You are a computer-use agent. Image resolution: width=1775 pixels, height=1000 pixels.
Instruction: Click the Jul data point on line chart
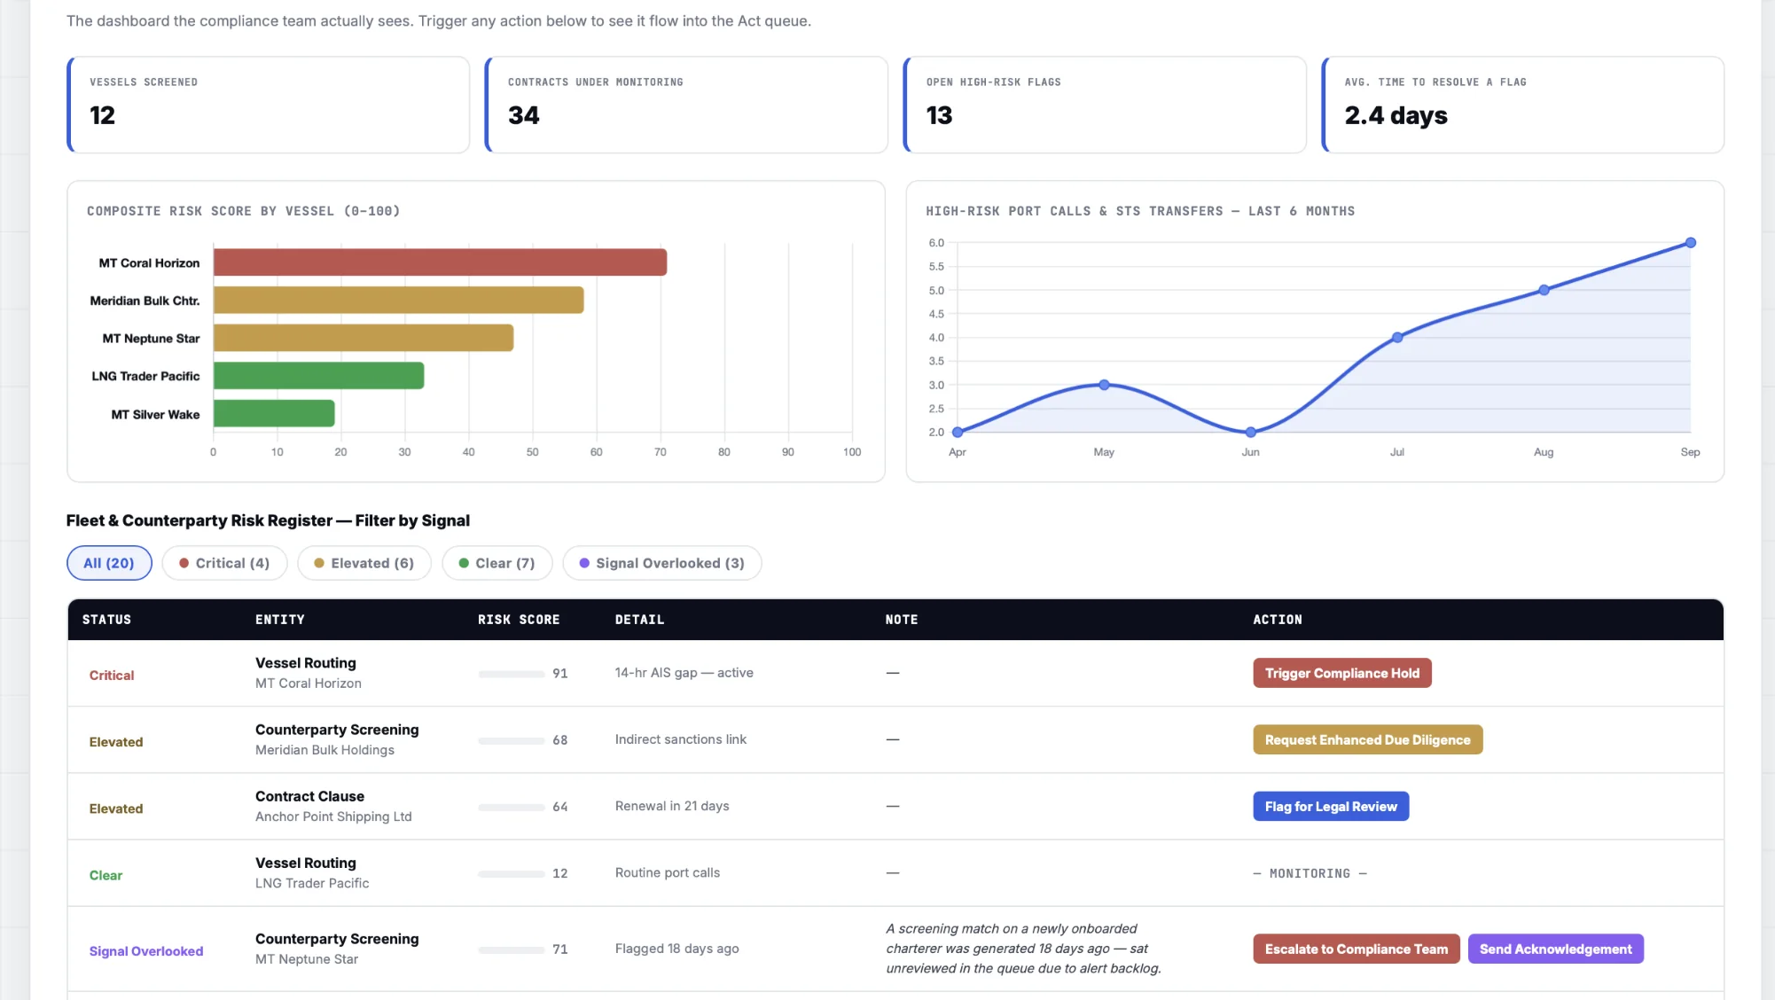point(1397,338)
